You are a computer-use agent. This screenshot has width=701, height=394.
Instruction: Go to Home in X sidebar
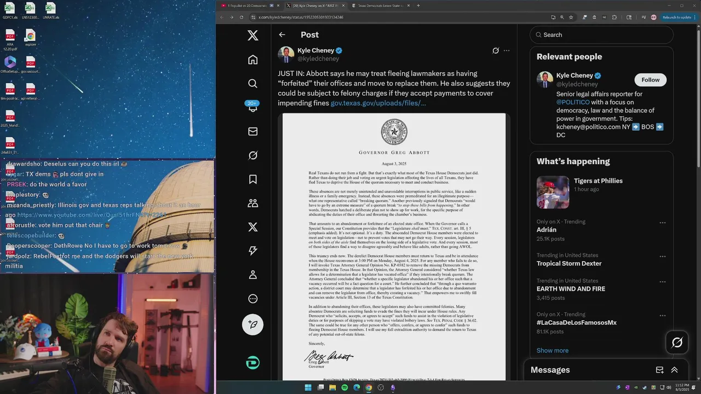pyautogui.click(x=252, y=60)
